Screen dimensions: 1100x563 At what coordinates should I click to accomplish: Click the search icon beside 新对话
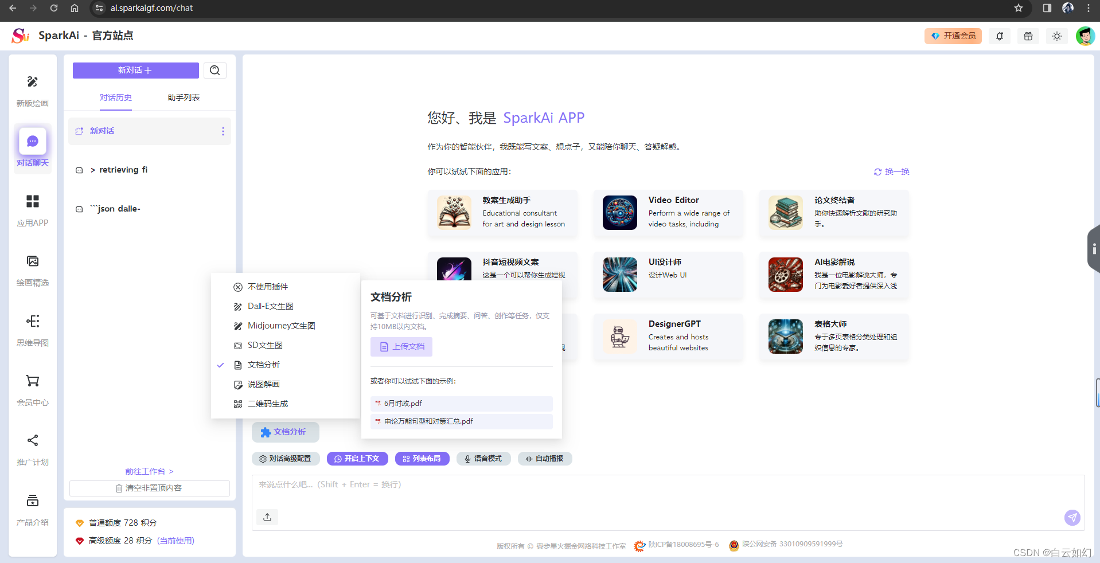(215, 71)
